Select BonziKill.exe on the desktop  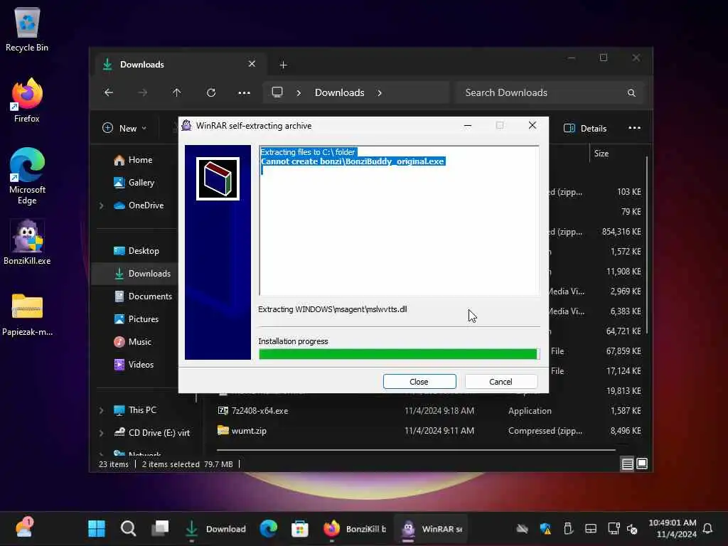tap(27, 242)
